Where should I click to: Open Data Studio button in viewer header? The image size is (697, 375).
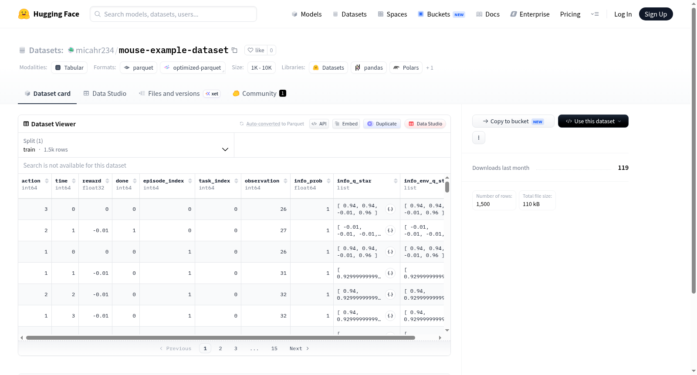425,124
